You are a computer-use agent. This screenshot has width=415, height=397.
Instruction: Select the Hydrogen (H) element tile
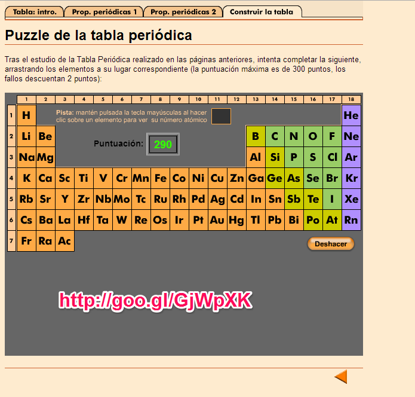pyautogui.click(x=26, y=115)
